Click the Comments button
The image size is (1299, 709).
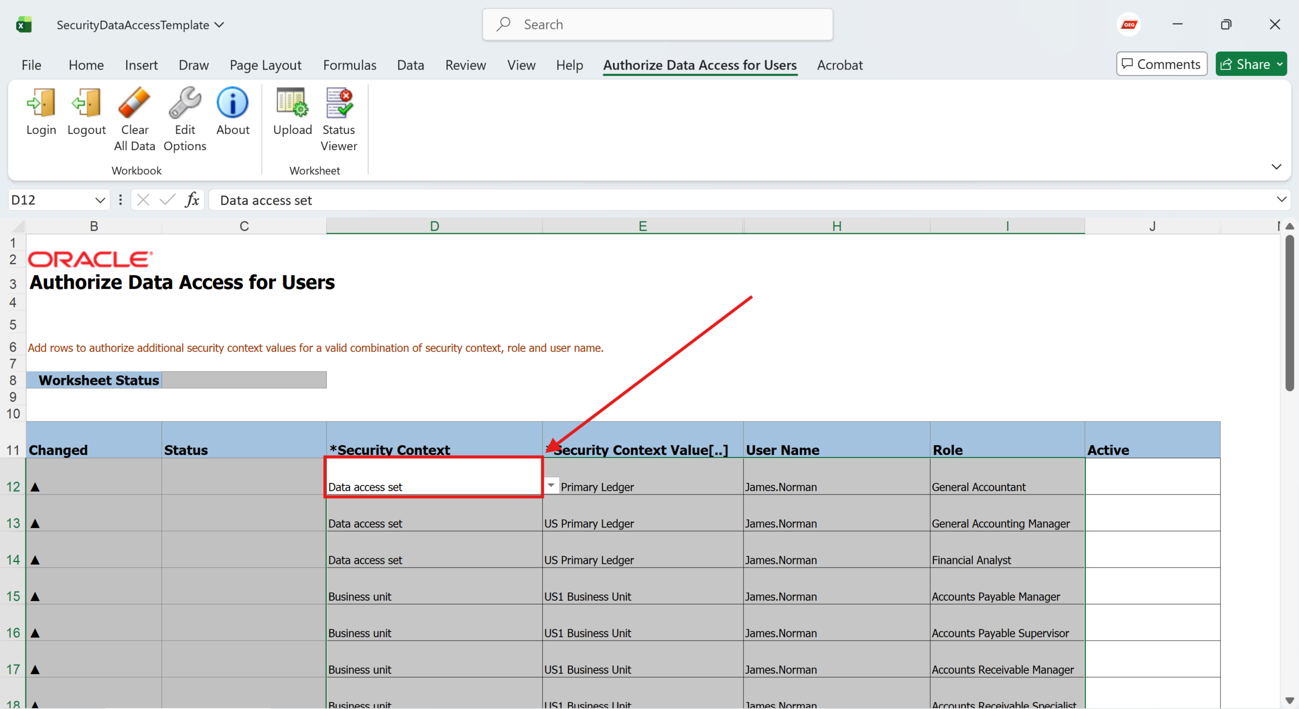[x=1161, y=64]
